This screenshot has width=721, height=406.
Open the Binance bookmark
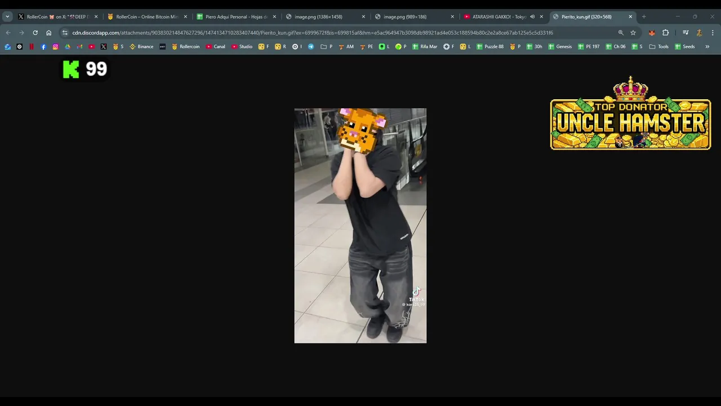click(x=141, y=47)
